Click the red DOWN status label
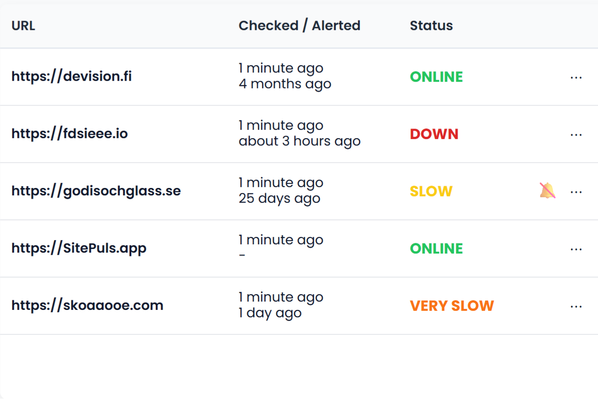 coord(434,134)
